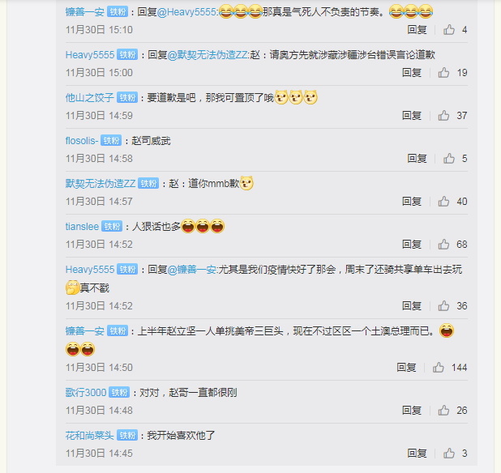This screenshot has height=473, width=501.
Task: Like the 14:52 Heavy5555 comment with 36 likes
Action: coord(443,306)
